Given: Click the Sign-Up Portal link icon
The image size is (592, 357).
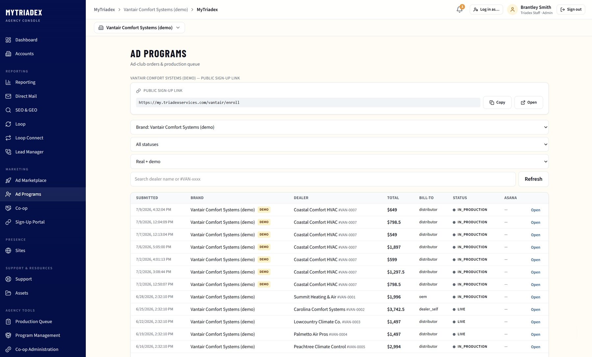Looking at the screenshot, I should click(x=8, y=222).
